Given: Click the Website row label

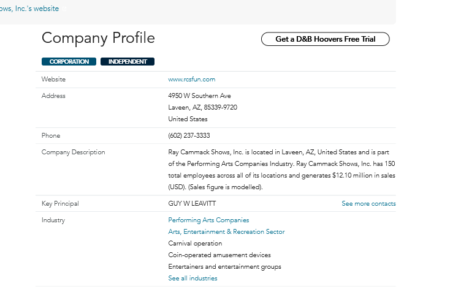Looking at the screenshot, I should (x=53, y=80).
